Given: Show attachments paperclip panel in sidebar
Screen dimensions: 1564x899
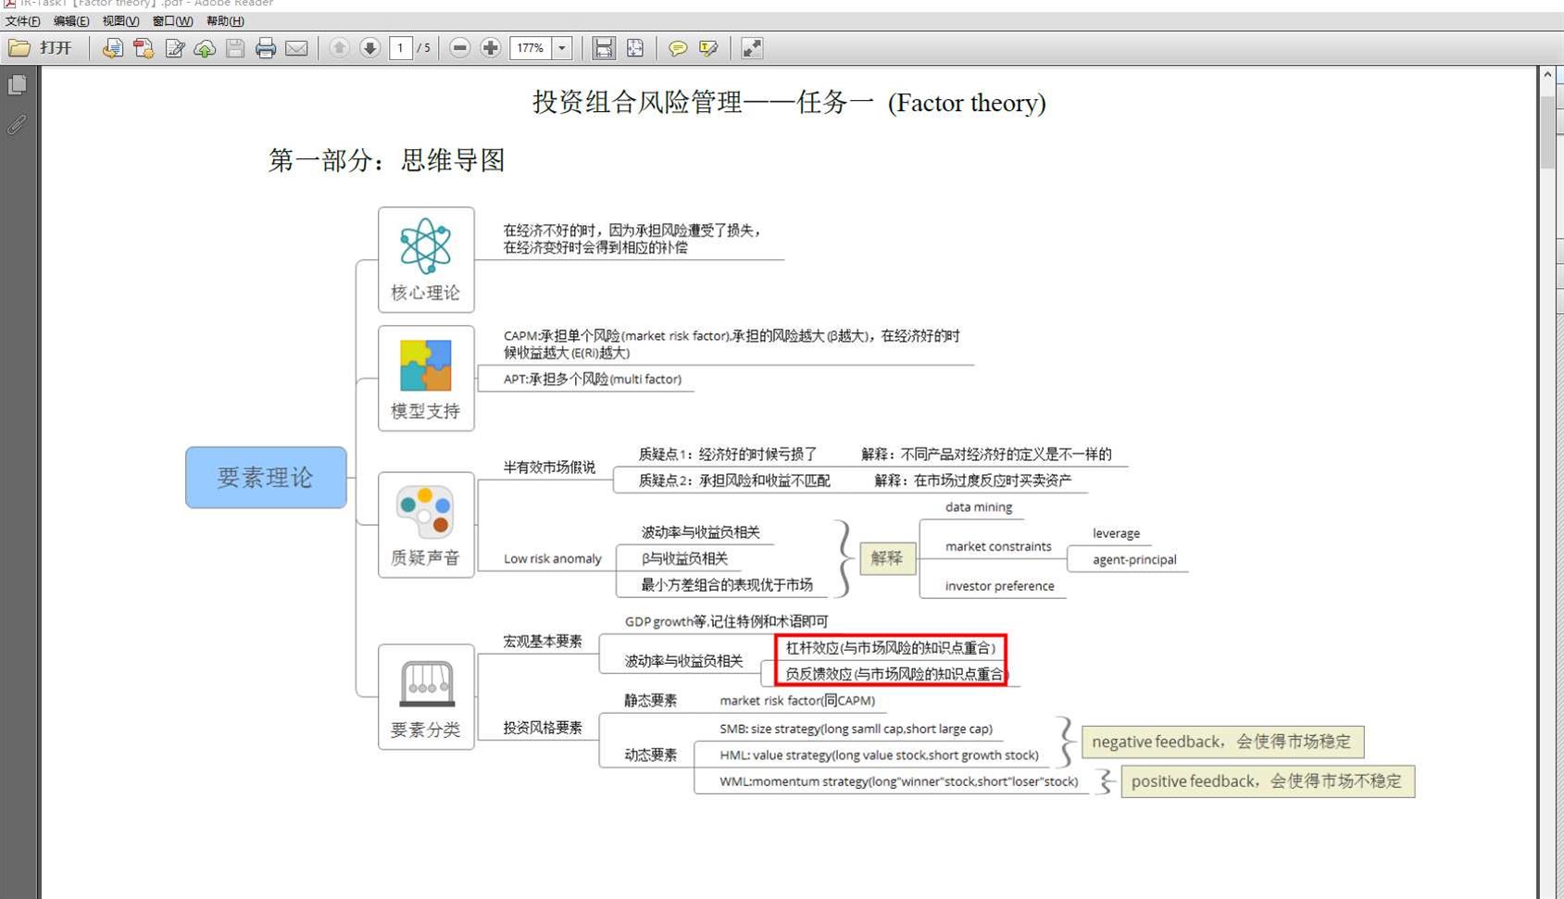Looking at the screenshot, I should pos(17,124).
